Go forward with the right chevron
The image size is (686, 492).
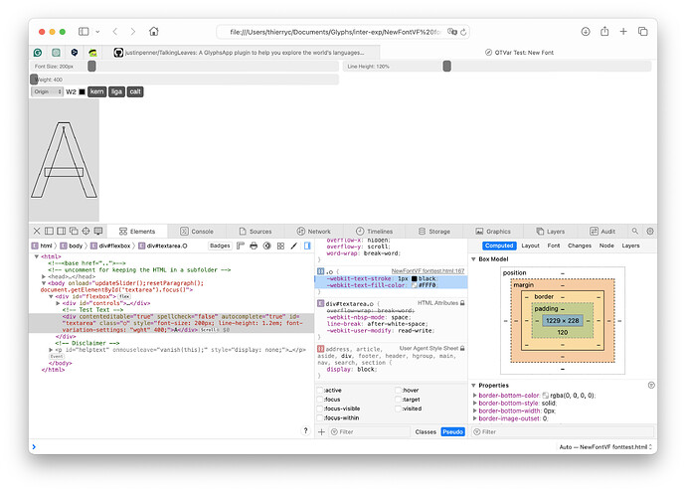[133, 32]
